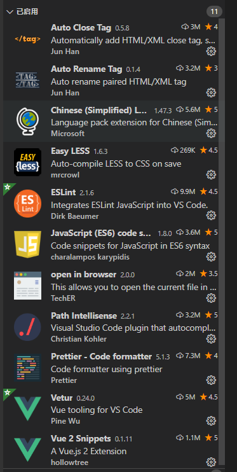Click the gear icon for Auto Rename Tag
Image resolution: width=237 pixels, height=472 pixels.
(211, 92)
